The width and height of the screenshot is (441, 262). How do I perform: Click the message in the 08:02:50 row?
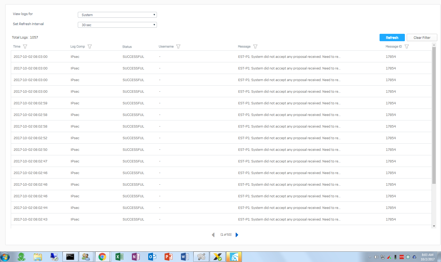tap(289, 149)
